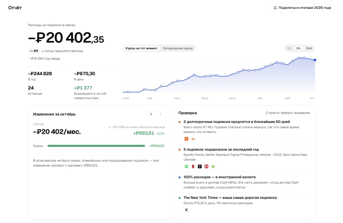The height and width of the screenshot is (223, 343).
Task: Go to the previous month's changes
Action: pyautogui.click(x=151, y=114)
